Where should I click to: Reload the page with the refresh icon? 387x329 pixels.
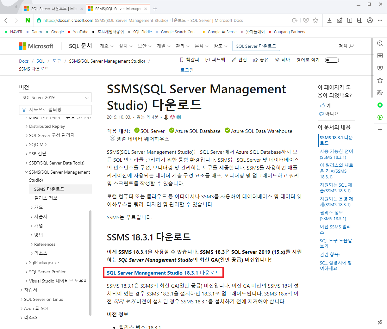[295, 20]
